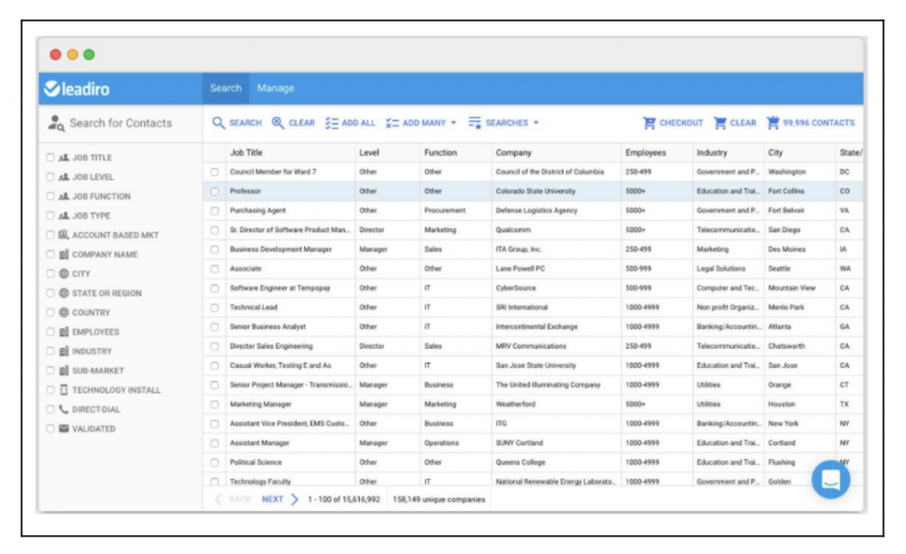Sort by the Level column header
This screenshot has height=554, width=906.
369,152
